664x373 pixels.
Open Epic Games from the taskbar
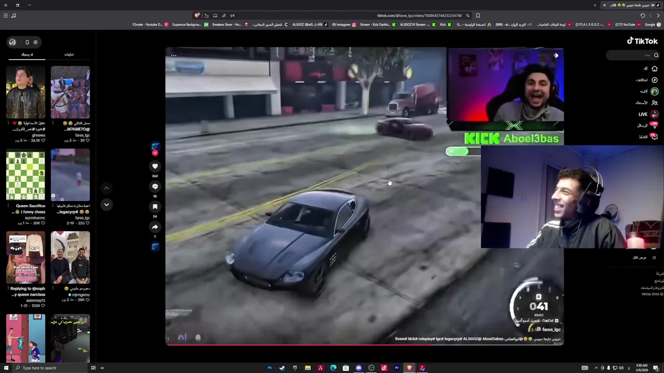295,368
